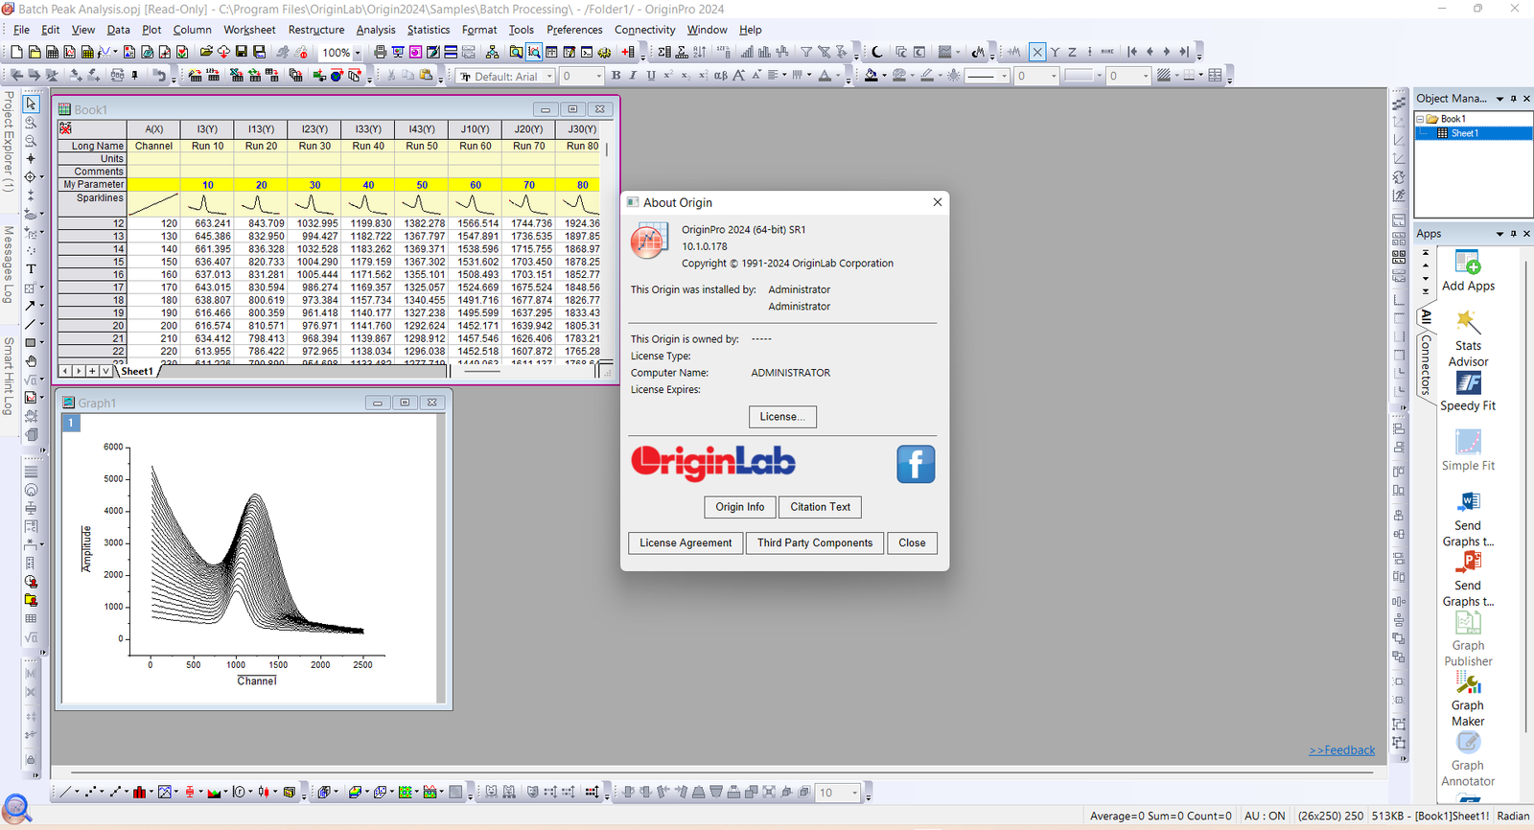Click the Save Project disk icon
Screen dimensions: 1534x830
[x=242, y=52]
